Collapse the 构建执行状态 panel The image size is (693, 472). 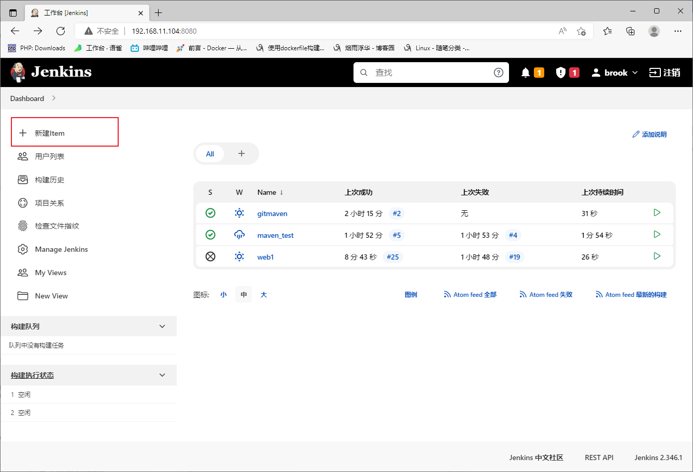(162, 375)
